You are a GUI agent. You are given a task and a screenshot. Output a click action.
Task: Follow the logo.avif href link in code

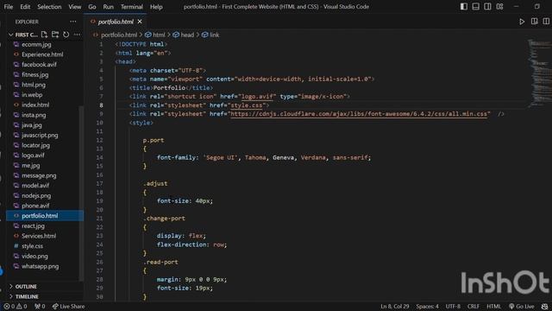(x=257, y=96)
